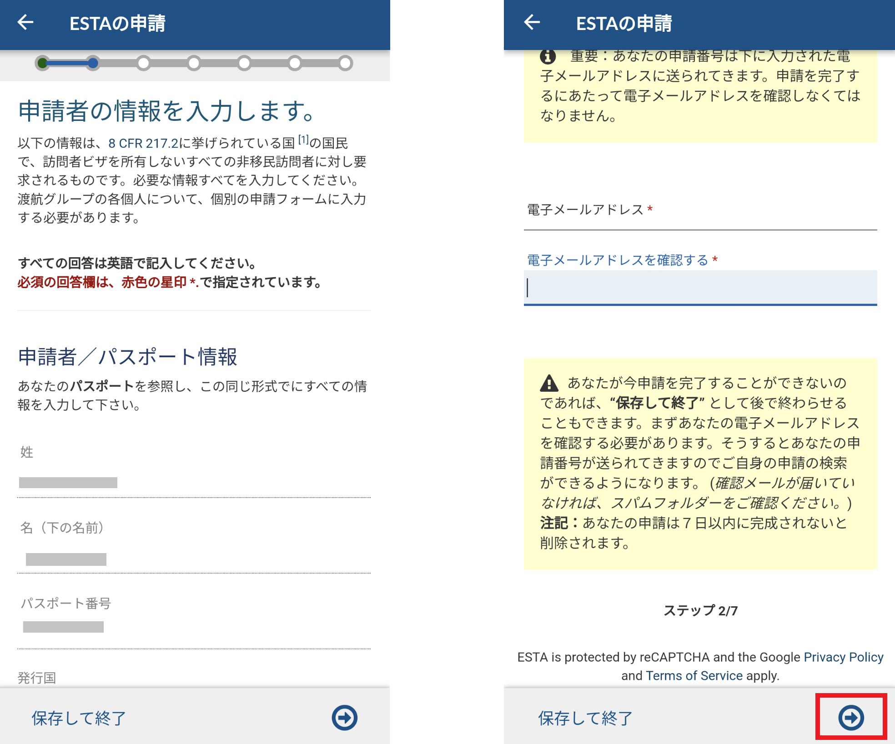Select the first green progress step dot
The width and height of the screenshot is (895, 744).
point(42,63)
